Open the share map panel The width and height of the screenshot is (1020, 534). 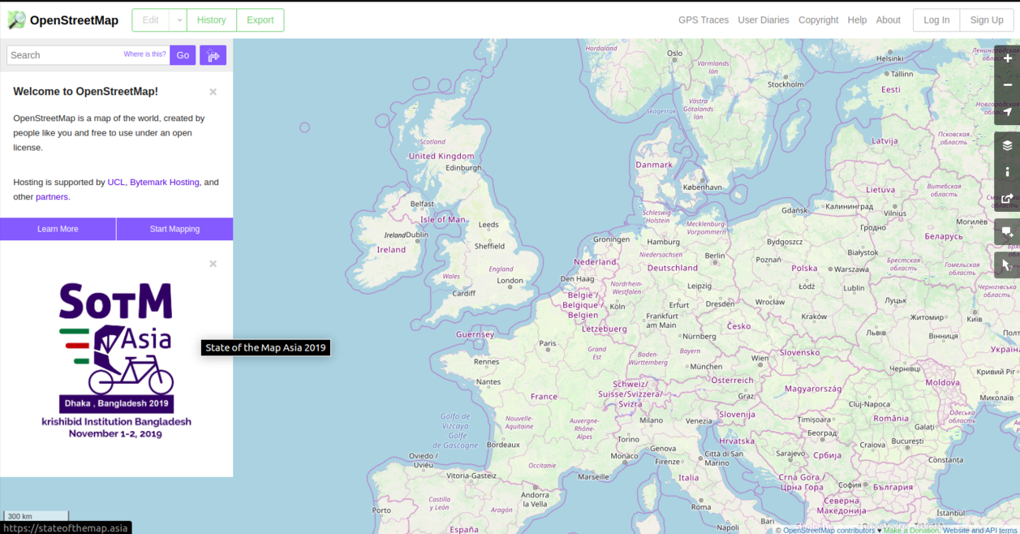pyautogui.click(x=1008, y=199)
